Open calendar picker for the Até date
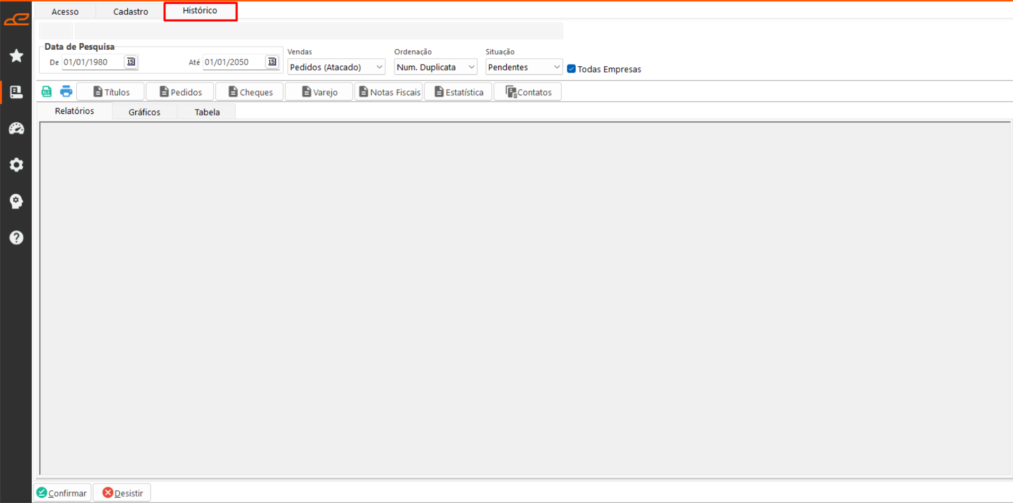The image size is (1013, 503). (x=271, y=62)
